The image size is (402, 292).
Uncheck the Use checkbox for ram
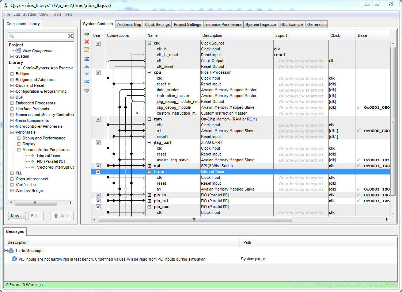pyautogui.click(x=98, y=119)
